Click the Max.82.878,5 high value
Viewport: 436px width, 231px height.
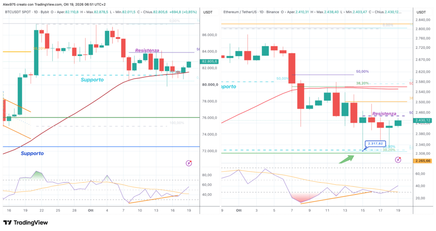97,12
